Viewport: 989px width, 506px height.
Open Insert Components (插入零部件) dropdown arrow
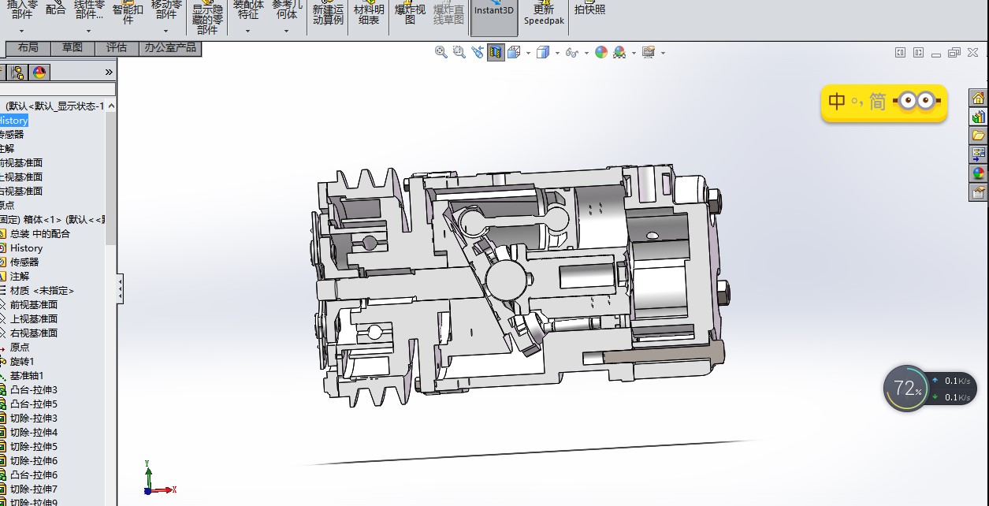[22, 32]
